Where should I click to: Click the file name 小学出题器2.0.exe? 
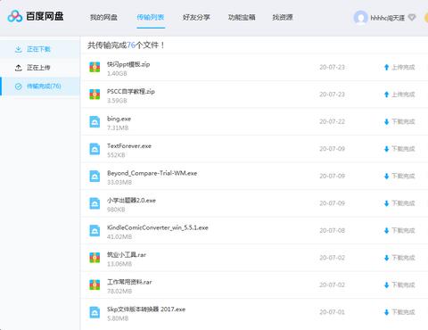131,200
